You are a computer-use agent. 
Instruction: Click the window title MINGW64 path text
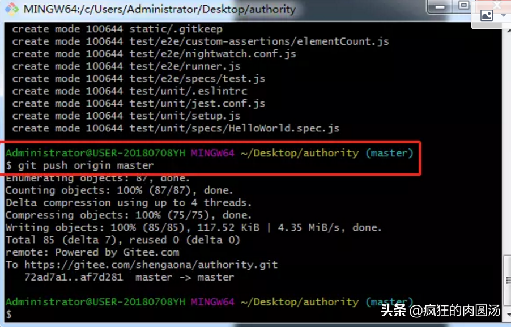(x=159, y=9)
